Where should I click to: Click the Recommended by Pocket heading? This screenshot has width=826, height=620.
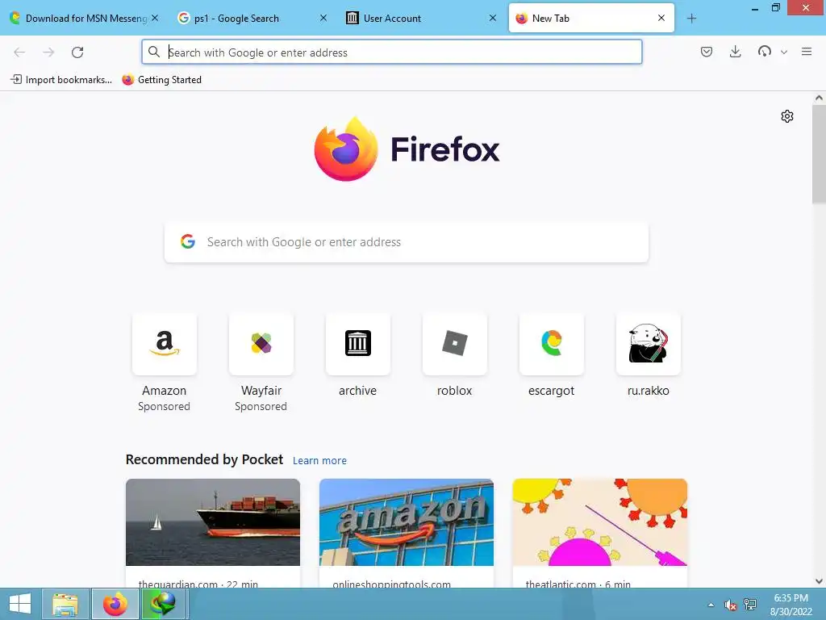204,459
